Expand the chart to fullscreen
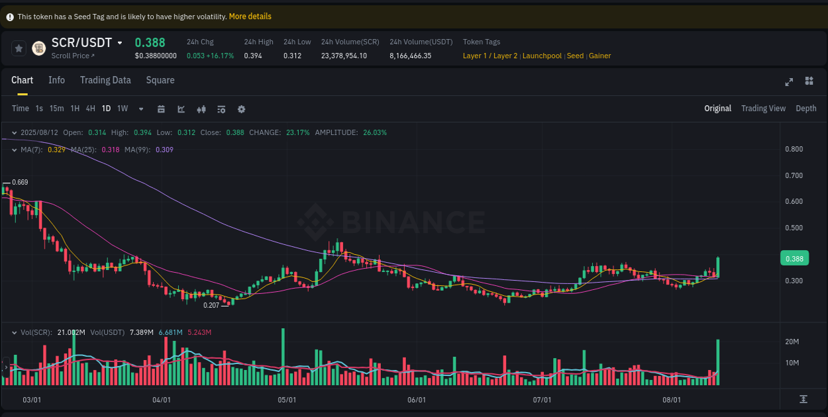 pos(789,81)
